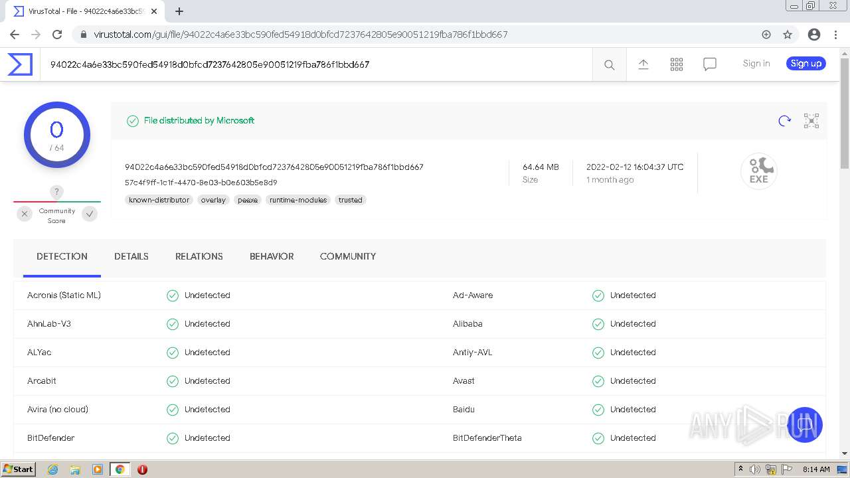Click the Avast engine name

pos(464,381)
